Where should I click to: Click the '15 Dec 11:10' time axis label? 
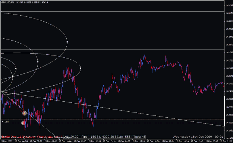point(80,141)
